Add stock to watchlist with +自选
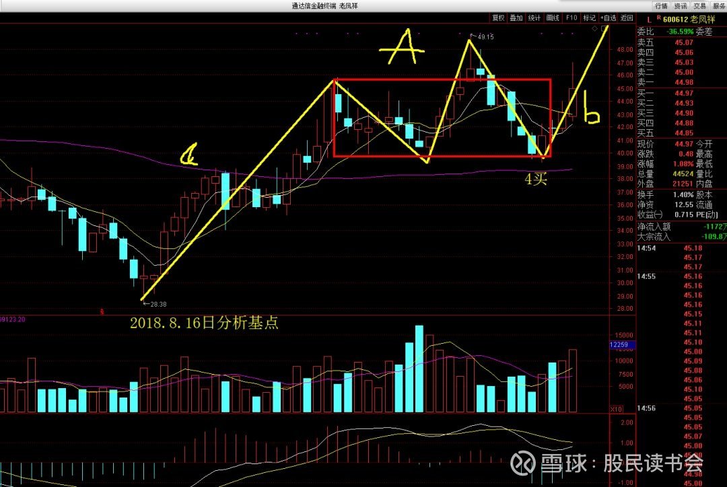This screenshot has height=487, width=727. (609, 17)
